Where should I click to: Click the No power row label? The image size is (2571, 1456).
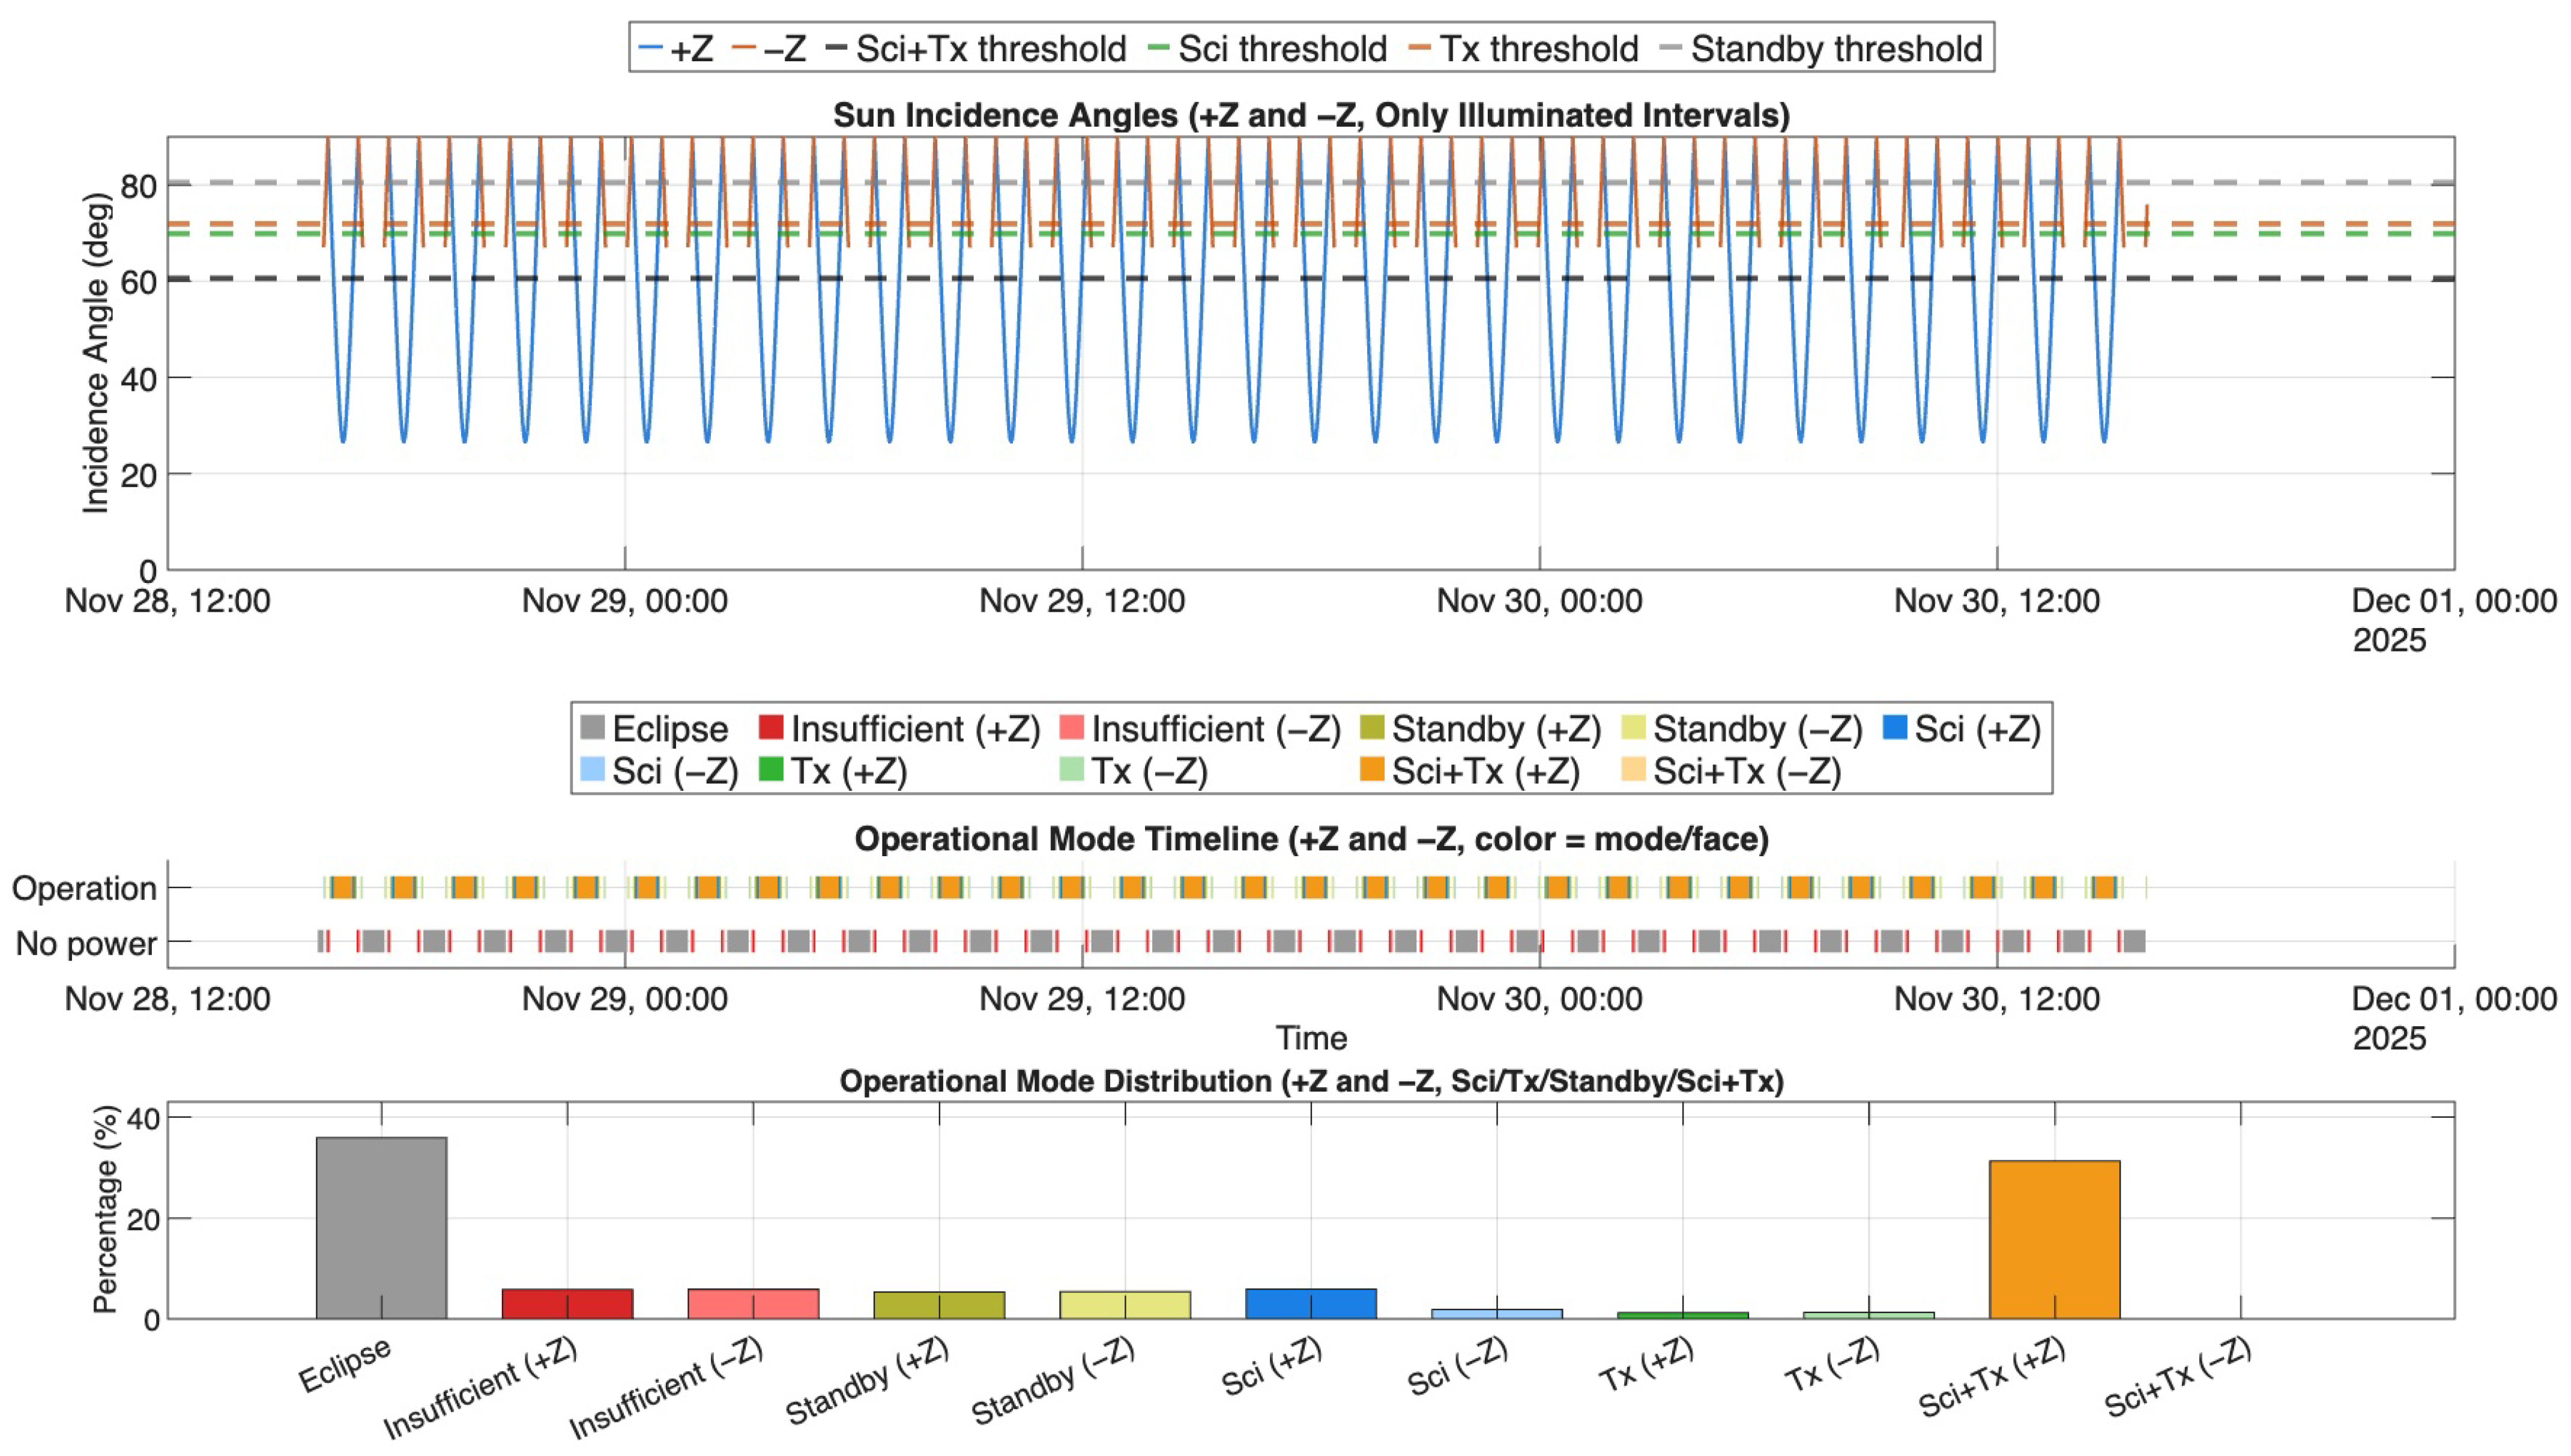[x=86, y=943]
